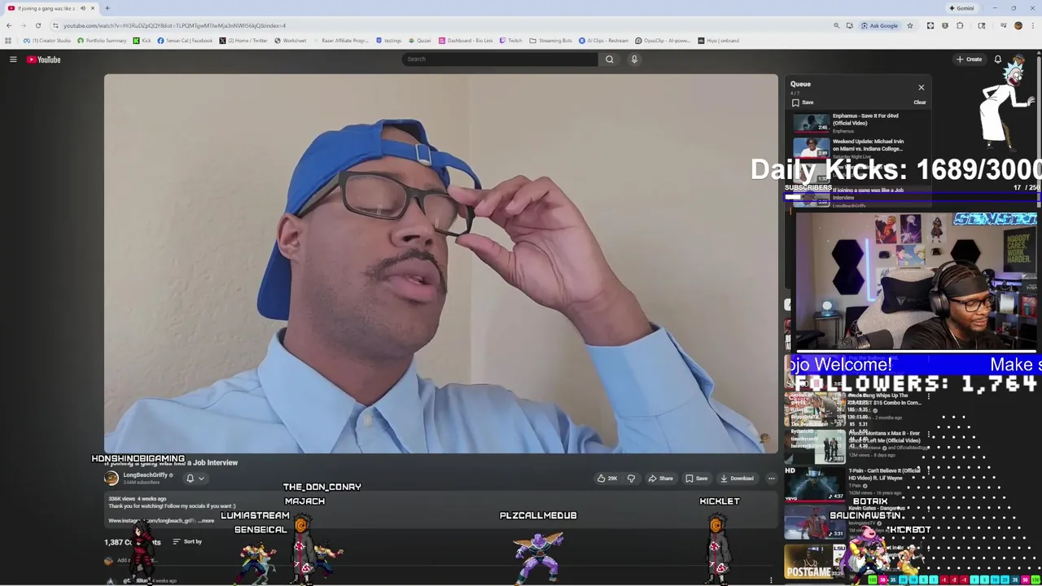Open browser Extensions puzzle icon

pyautogui.click(x=960, y=25)
